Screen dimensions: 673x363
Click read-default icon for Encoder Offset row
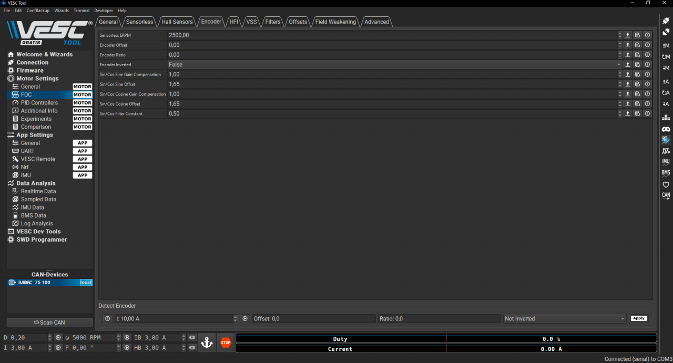(x=637, y=45)
